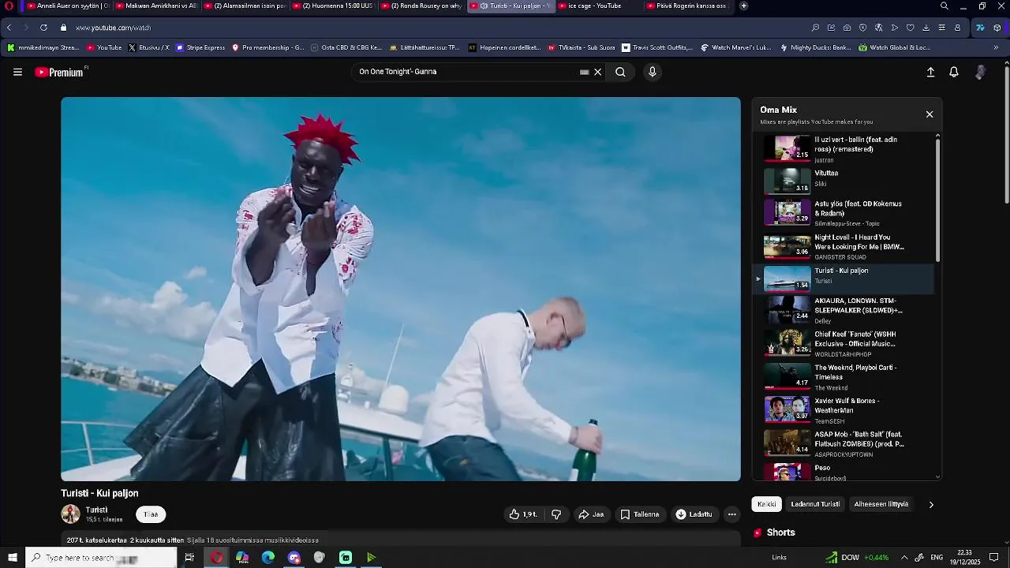1010x568 pixels.
Task: Play 'Chief Keef Faneto' in playlist
Action: click(844, 344)
